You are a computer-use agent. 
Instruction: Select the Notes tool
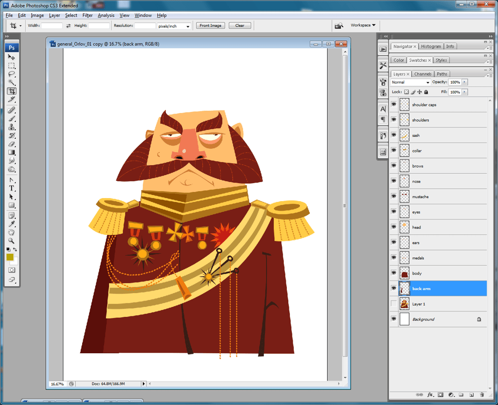pos(11,216)
